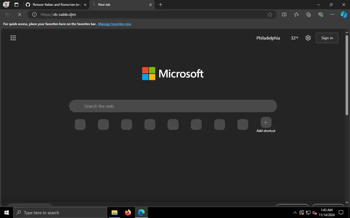Click the Edge taskbar icon

tap(141, 213)
